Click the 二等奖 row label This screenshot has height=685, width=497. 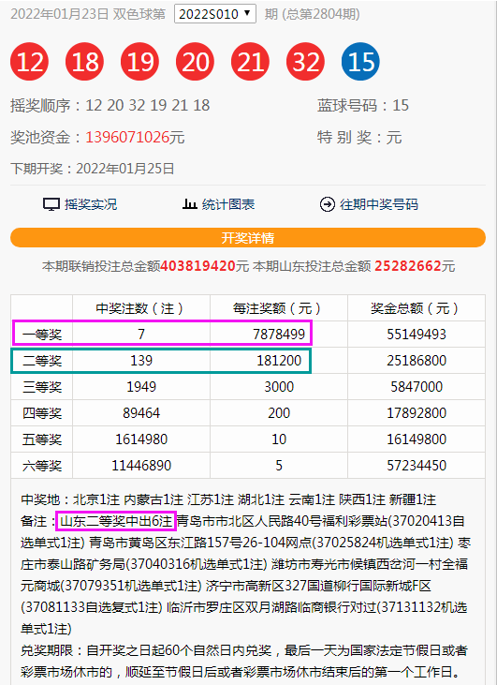pos(42,361)
